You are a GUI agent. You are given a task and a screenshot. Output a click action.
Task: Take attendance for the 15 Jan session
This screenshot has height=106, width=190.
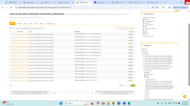pos(128,34)
